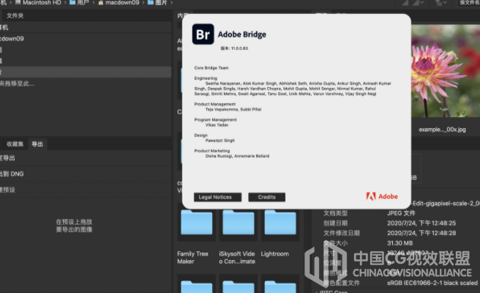Click the 文档类型 metadata label

[336, 213]
